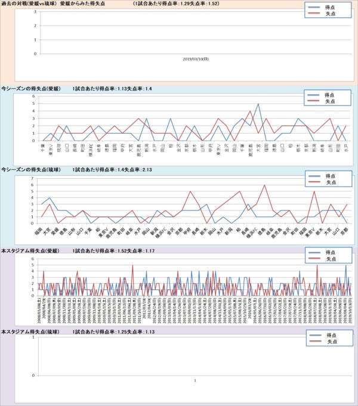Select 得点 legend entry in the past-matches chart
Image resolution: width=358 pixels, height=406 pixels.
[330, 8]
